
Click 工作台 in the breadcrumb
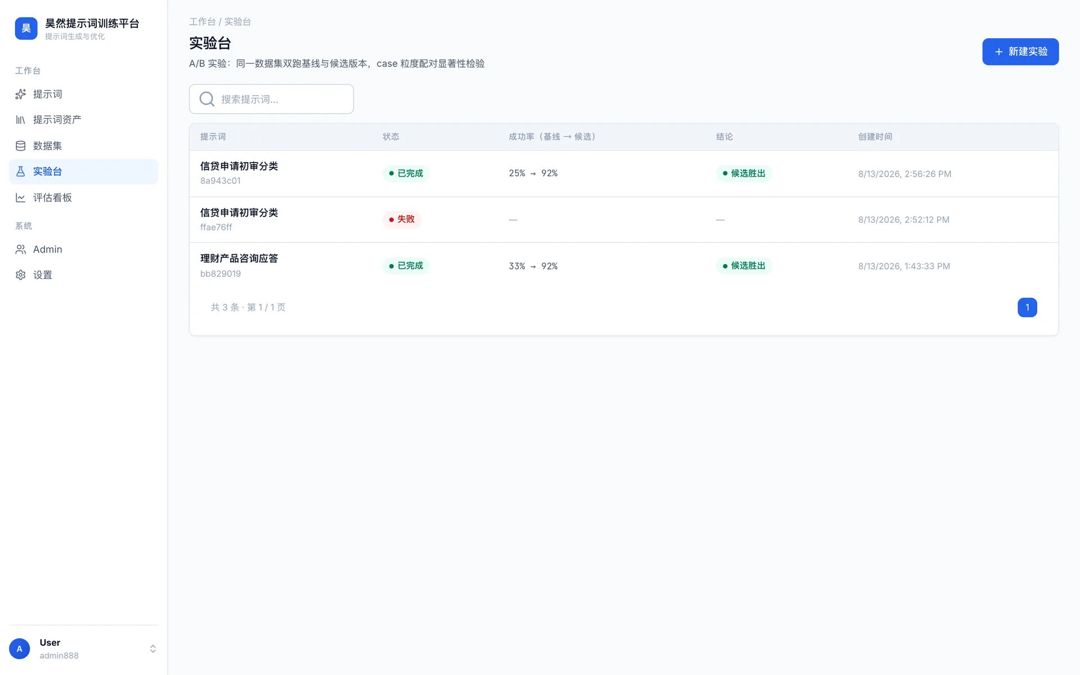pos(202,21)
